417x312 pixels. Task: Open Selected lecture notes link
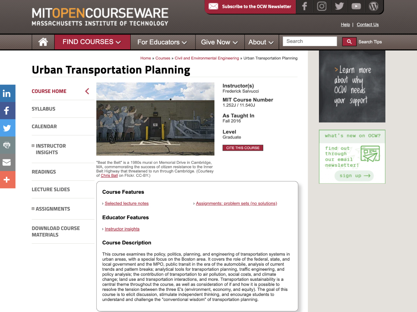click(x=127, y=203)
